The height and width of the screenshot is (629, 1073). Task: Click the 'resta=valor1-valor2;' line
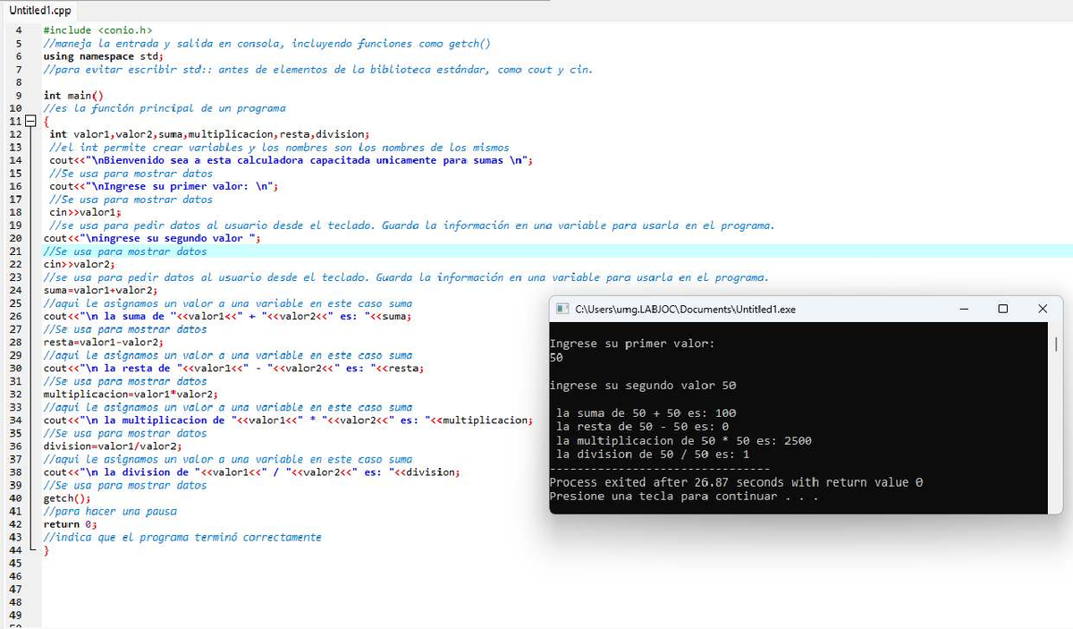(103, 342)
